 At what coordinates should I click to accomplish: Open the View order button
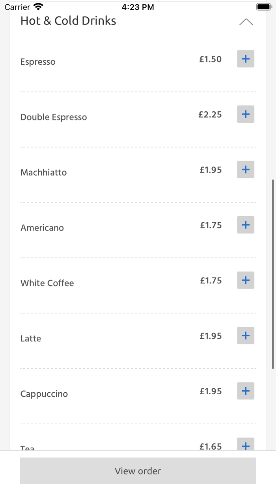point(138,471)
